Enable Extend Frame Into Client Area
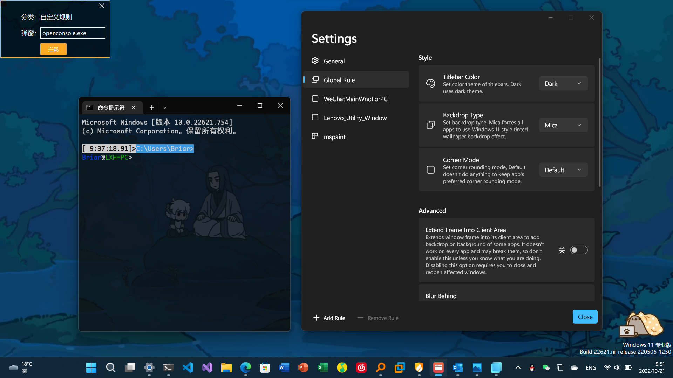The image size is (673, 378). pos(579,250)
